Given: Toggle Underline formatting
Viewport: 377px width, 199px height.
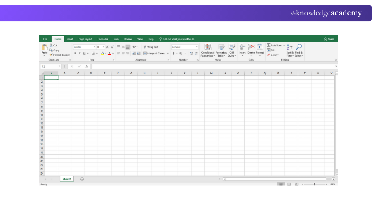Looking at the screenshot, I should click(84, 54).
